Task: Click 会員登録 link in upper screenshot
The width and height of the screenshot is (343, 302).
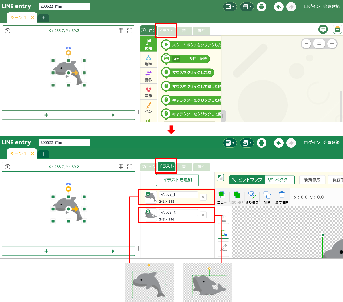Action: pos(331,6)
